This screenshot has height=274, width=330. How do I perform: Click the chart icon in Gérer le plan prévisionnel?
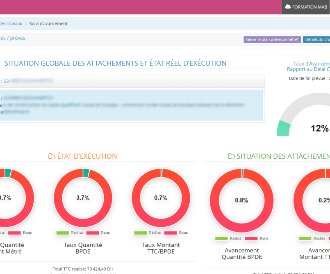(296, 40)
